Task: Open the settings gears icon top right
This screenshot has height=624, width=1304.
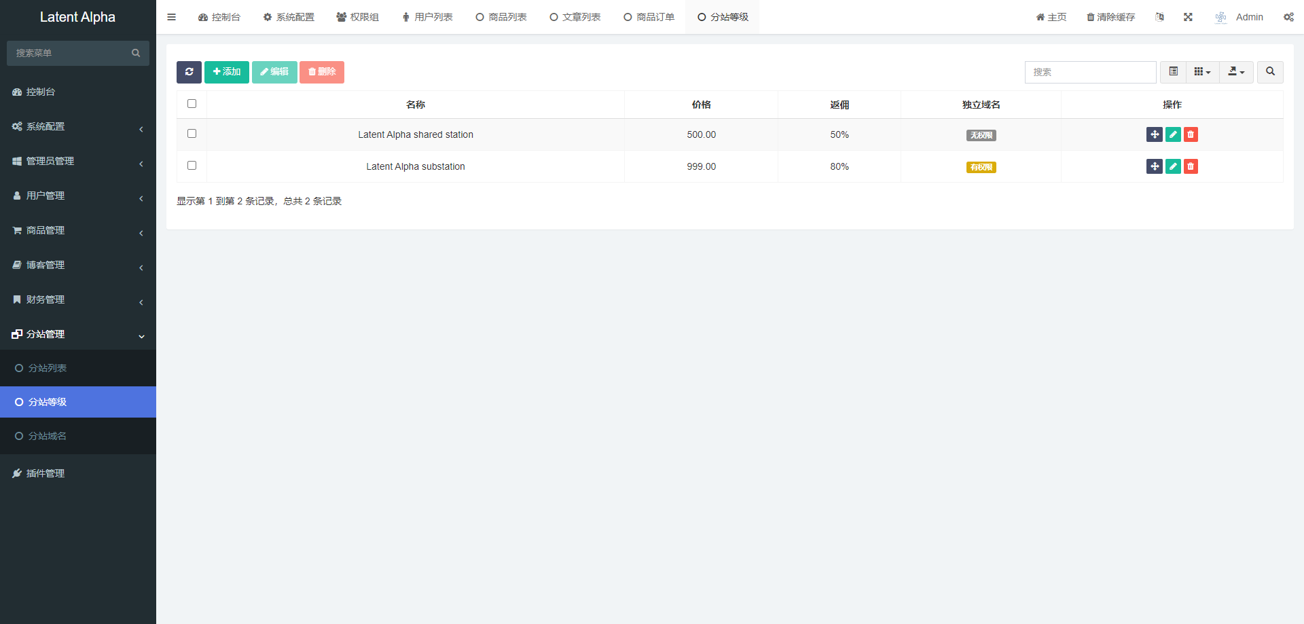Action: coord(1288,17)
